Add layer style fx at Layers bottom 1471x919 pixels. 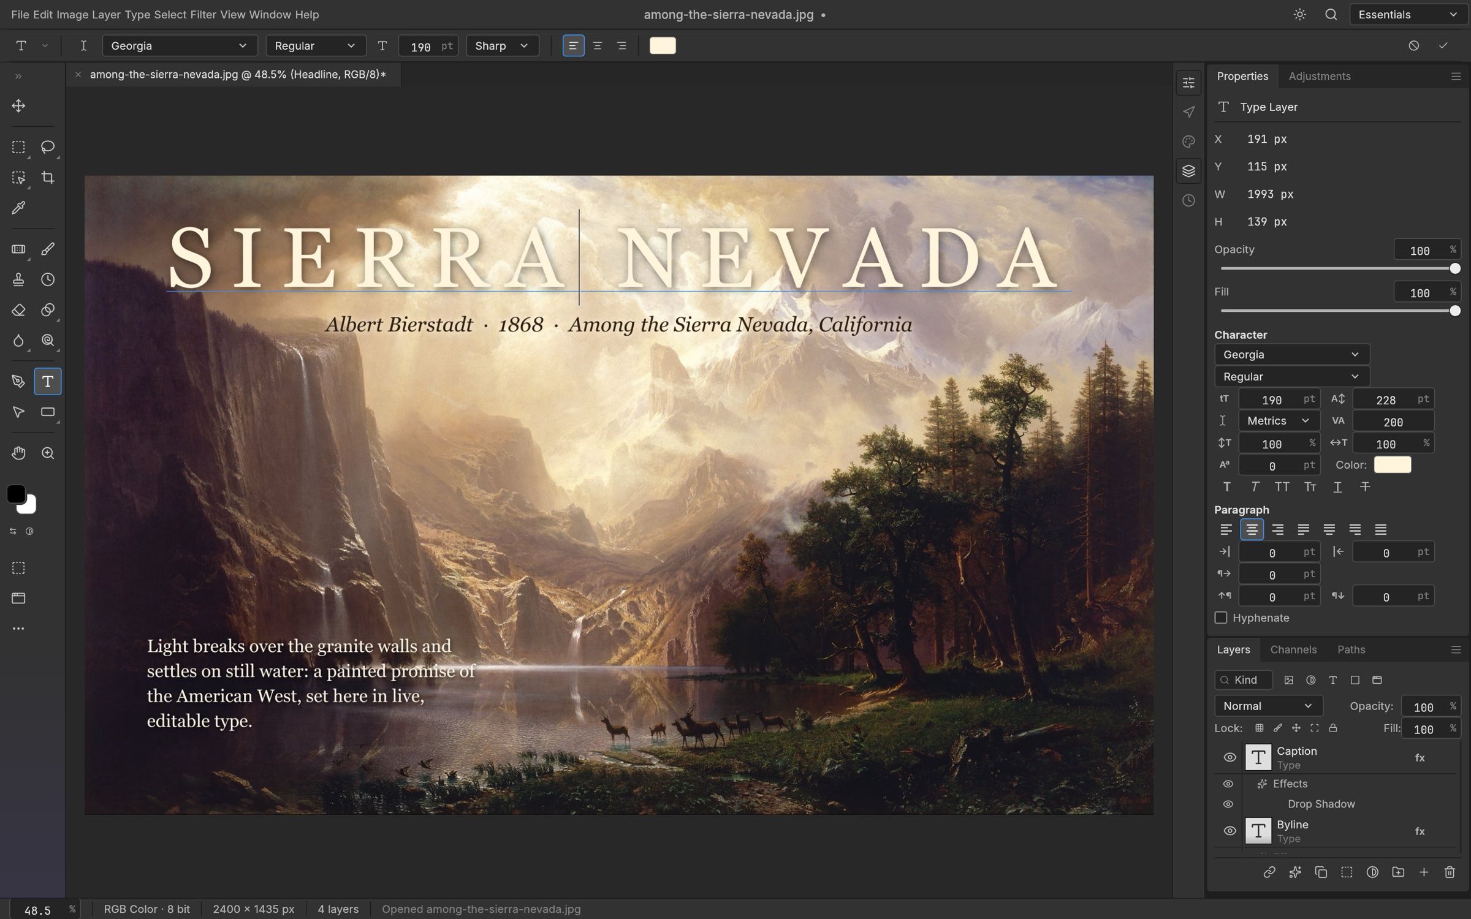pyautogui.click(x=1295, y=872)
